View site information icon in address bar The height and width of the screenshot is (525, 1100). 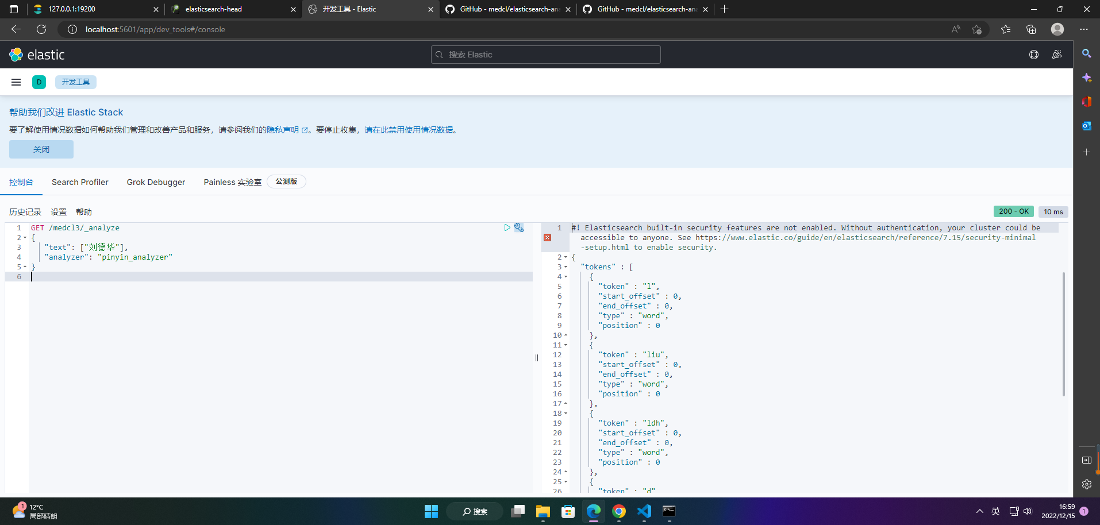point(72,29)
